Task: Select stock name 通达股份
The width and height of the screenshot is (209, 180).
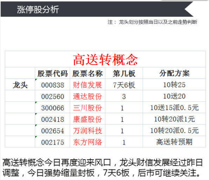Action: coord(87,96)
